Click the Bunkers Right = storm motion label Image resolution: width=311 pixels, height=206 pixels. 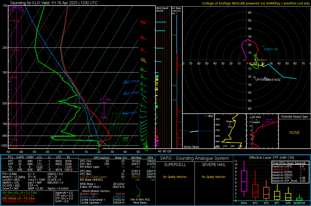(89, 194)
